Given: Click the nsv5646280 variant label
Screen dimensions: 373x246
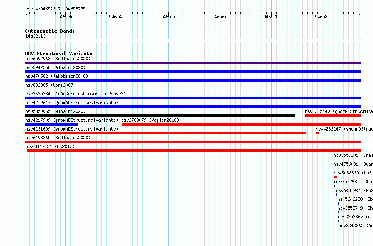Looking at the screenshot, I should click(355, 199).
